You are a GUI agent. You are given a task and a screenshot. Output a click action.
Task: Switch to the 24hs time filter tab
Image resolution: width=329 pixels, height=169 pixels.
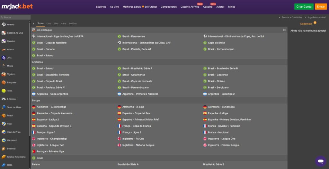pyautogui.click(x=56, y=24)
